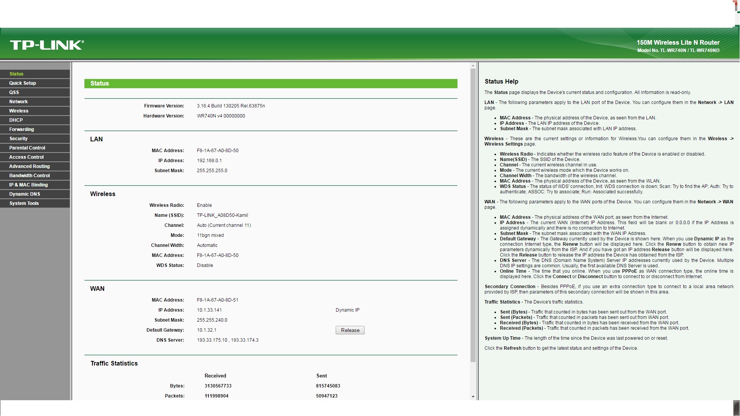The width and height of the screenshot is (740, 416).
Task: Click the Auto (Current channel 11) value
Action: pyautogui.click(x=224, y=225)
